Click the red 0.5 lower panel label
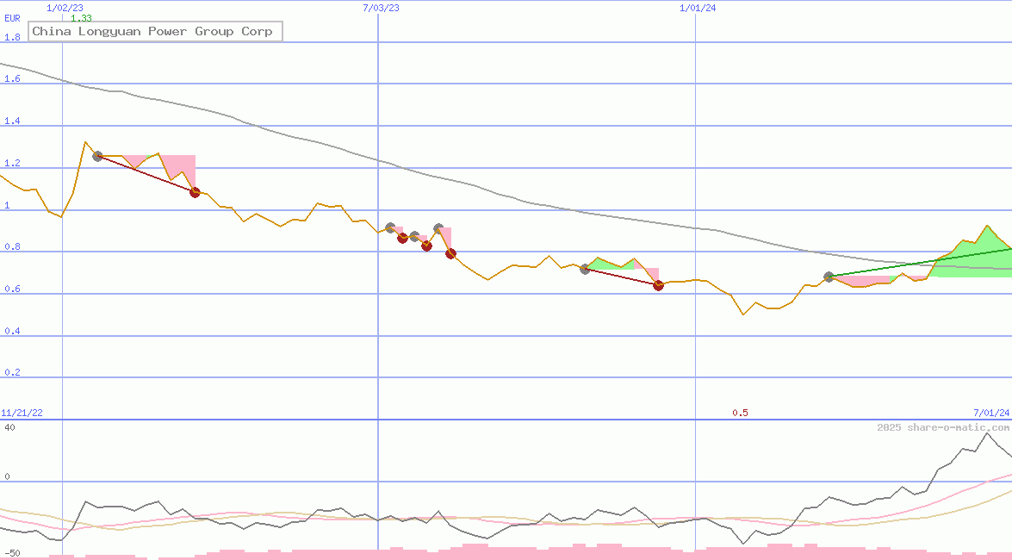Image resolution: width=1012 pixels, height=560 pixels. tap(741, 412)
